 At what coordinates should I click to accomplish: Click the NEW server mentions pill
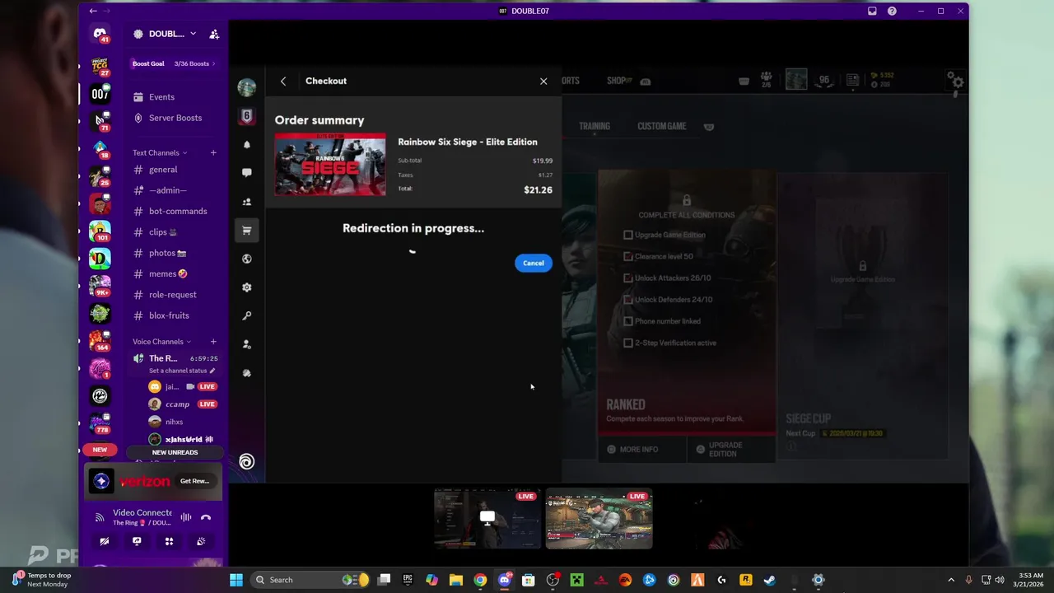(x=100, y=450)
